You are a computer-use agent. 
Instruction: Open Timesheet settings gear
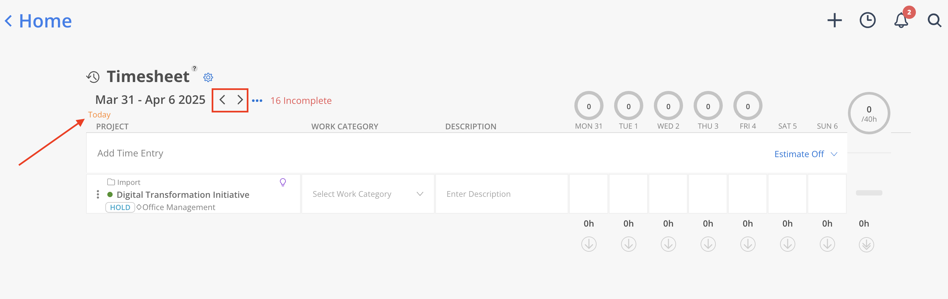click(208, 77)
